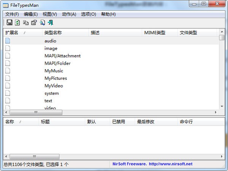Select the MyMusic type name
This screenshot has width=228, height=171.
[54, 71]
